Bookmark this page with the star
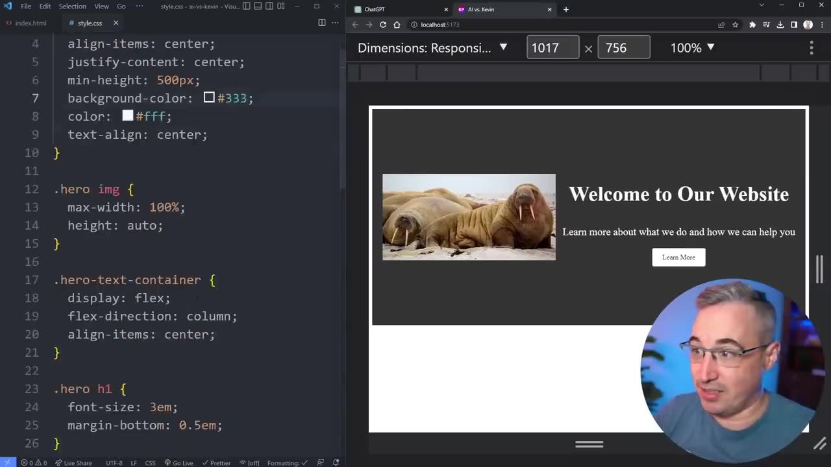The width and height of the screenshot is (831, 467). [x=735, y=25]
